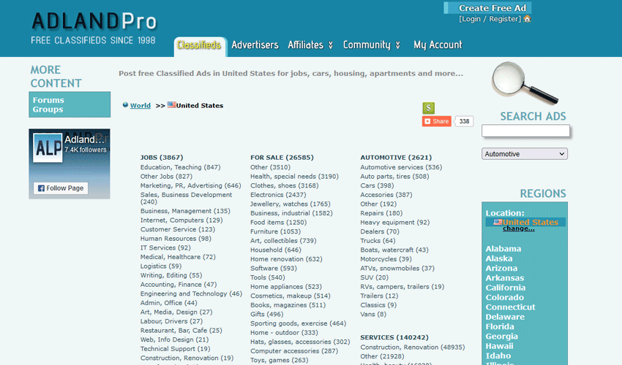Open the My Account tab

[x=438, y=45]
